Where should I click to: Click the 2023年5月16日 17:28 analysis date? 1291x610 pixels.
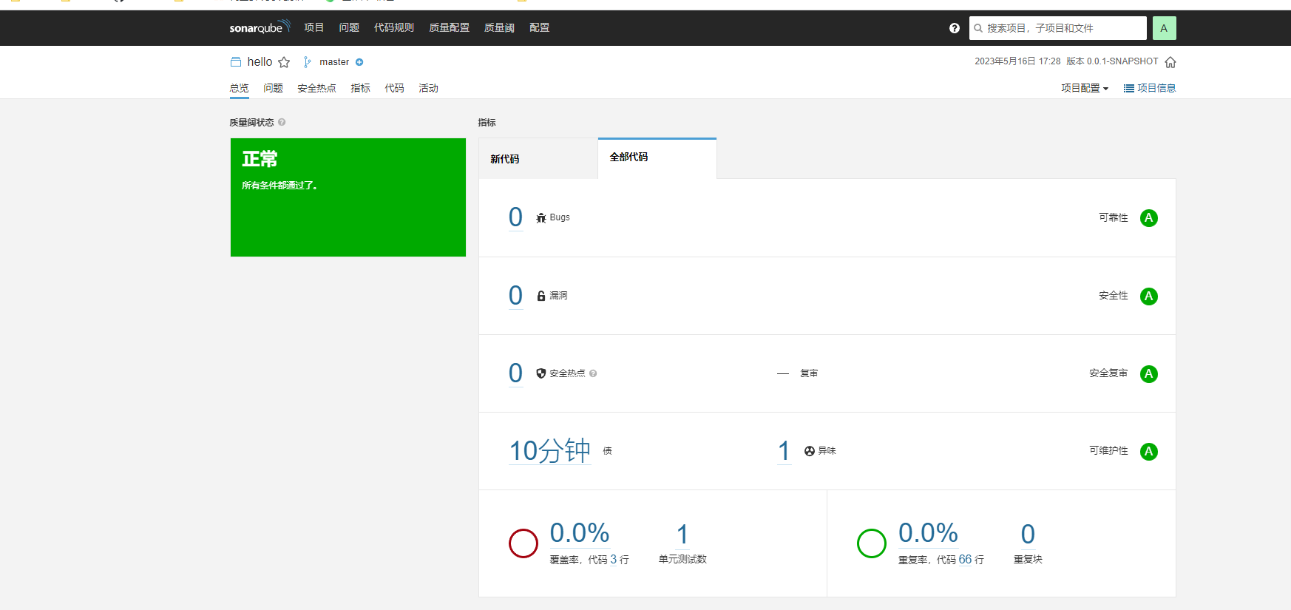point(1017,61)
